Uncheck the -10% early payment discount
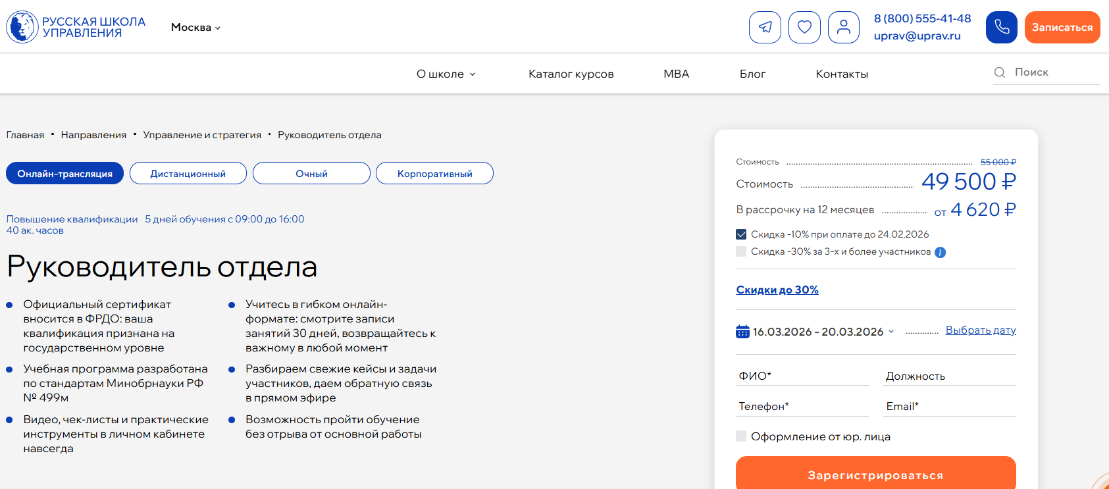1109x489 pixels. pos(741,234)
